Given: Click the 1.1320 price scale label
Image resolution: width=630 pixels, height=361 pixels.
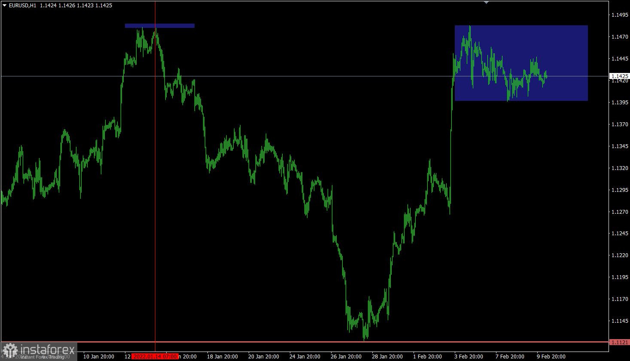Looking at the screenshot, I should pyautogui.click(x=620, y=168).
